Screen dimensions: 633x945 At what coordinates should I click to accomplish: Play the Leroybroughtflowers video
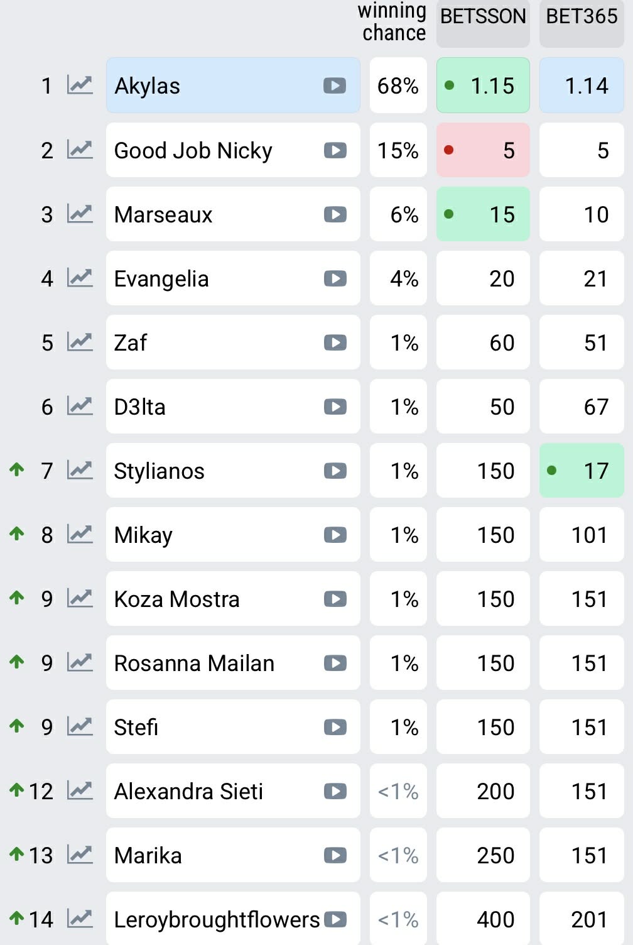click(335, 919)
